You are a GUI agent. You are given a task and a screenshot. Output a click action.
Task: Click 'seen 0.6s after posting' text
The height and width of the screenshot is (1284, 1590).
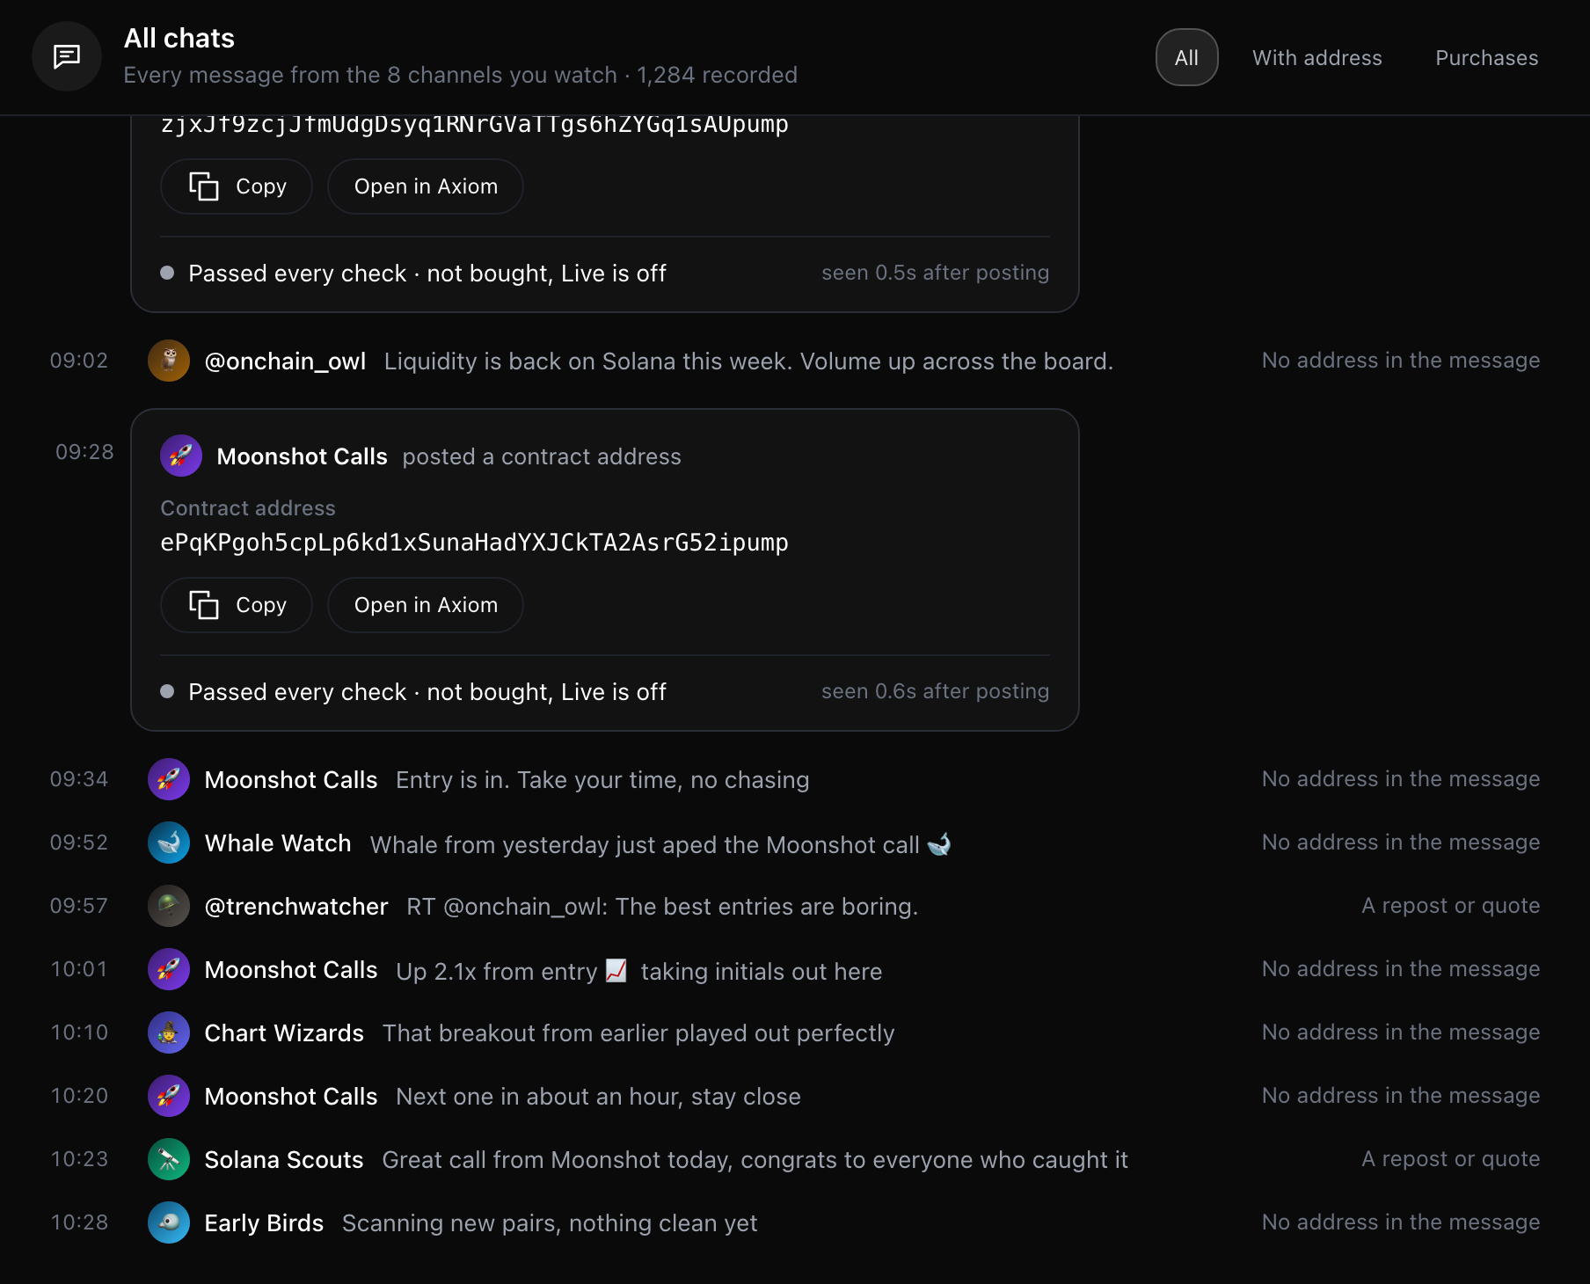[935, 691]
